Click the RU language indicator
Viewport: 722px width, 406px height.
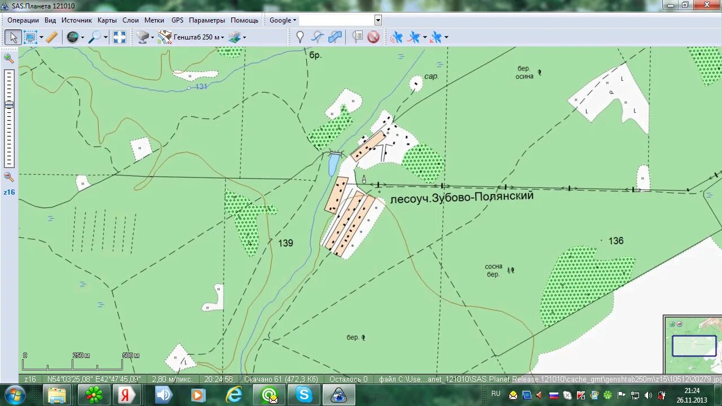point(496,394)
